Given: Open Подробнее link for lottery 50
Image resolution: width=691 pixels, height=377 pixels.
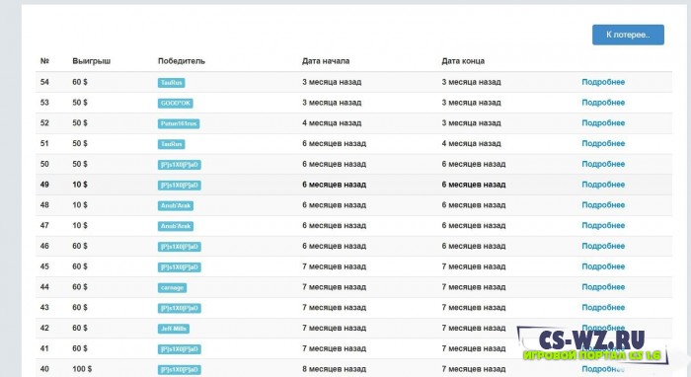Looking at the screenshot, I should point(603,164).
